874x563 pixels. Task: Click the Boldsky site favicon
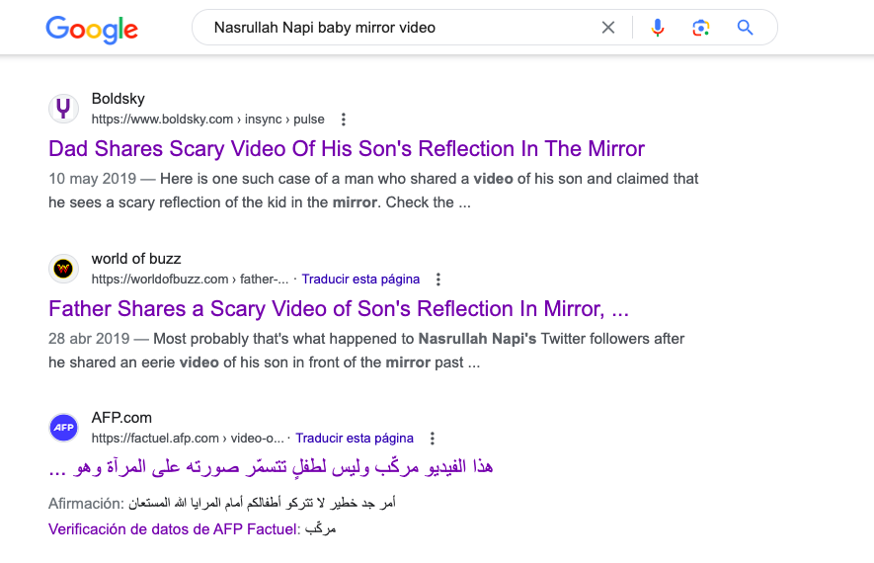click(x=63, y=108)
